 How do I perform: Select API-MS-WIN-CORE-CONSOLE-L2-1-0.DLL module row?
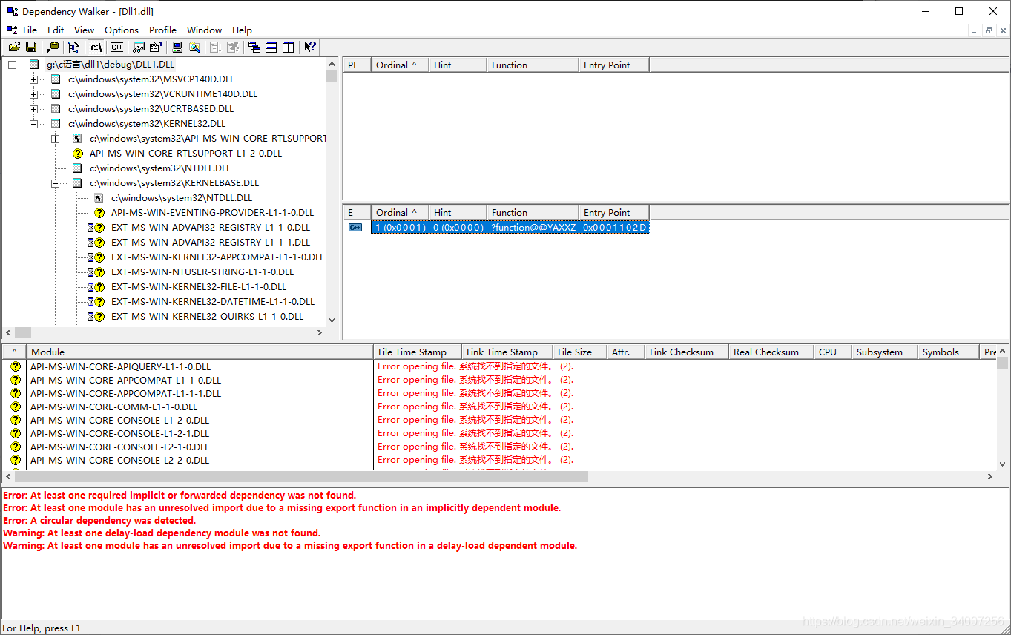tap(119, 447)
